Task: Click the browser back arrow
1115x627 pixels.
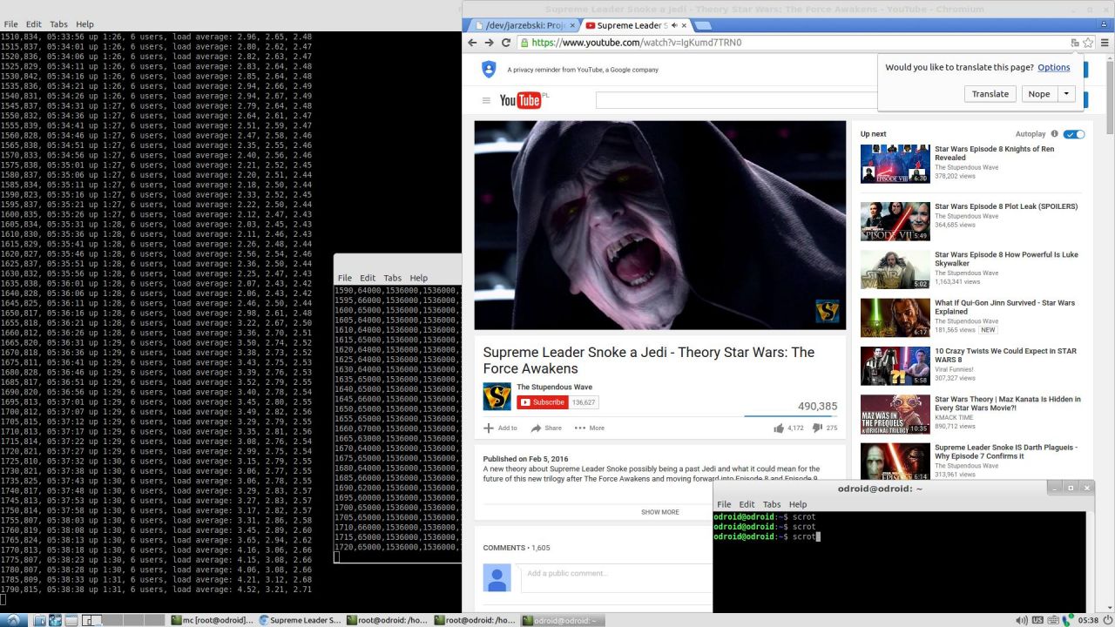Action: coord(472,43)
